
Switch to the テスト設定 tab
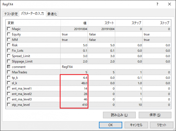[x=11, y=14]
